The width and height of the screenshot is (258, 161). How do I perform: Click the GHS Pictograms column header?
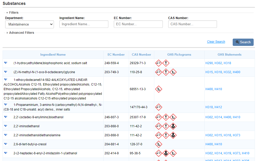point(179,55)
